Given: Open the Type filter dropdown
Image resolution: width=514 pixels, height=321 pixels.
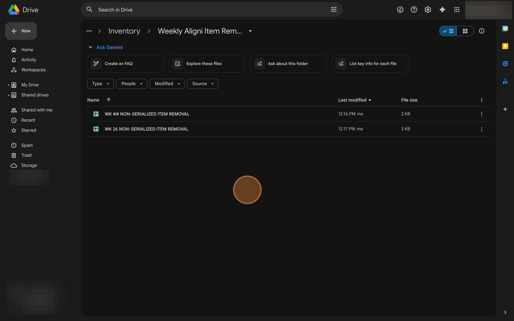Looking at the screenshot, I should pos(100,83).
